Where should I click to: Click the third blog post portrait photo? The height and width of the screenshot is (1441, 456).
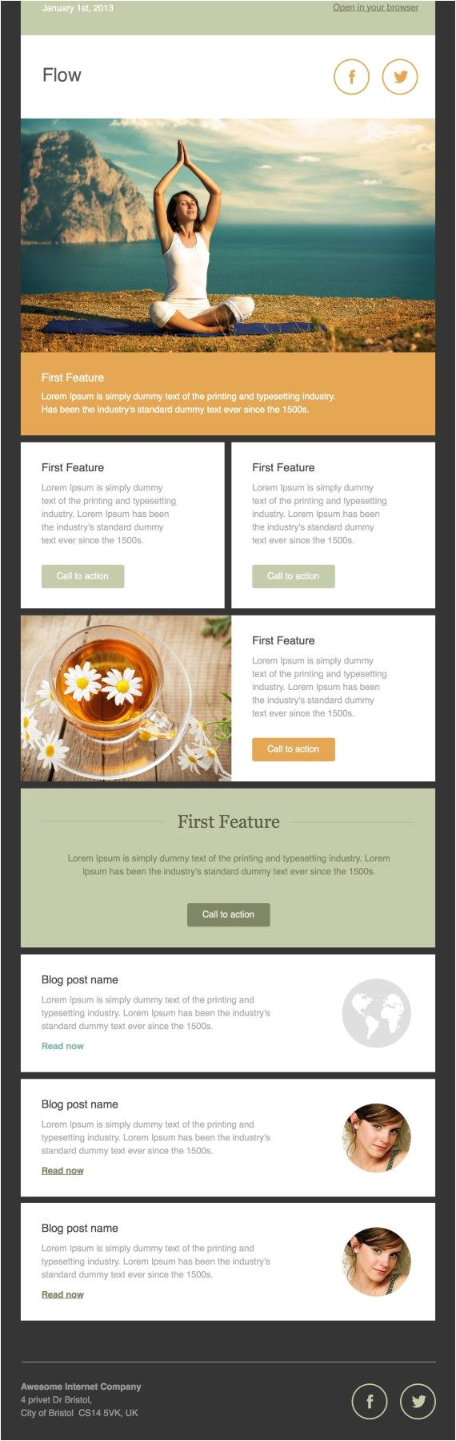tap(377, 1261)
